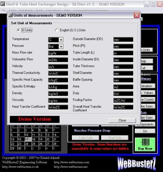Select day 10 in the calendar

[28, 135]
